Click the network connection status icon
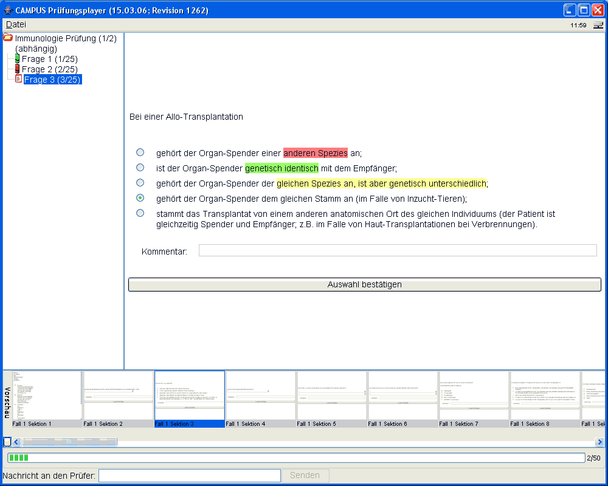This screenshot has height=486, width=608. click(598, 26)
